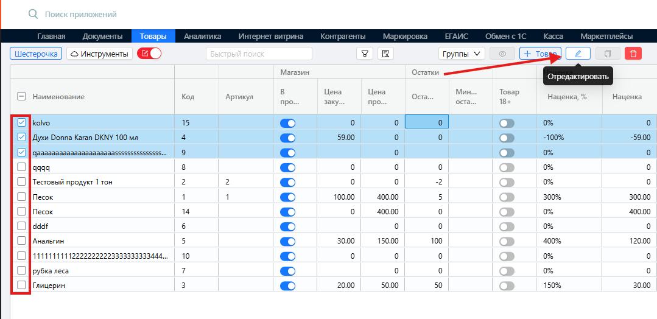
Task: Enable Товар 18+ switch for kolvo
Action: coord(507,123)
